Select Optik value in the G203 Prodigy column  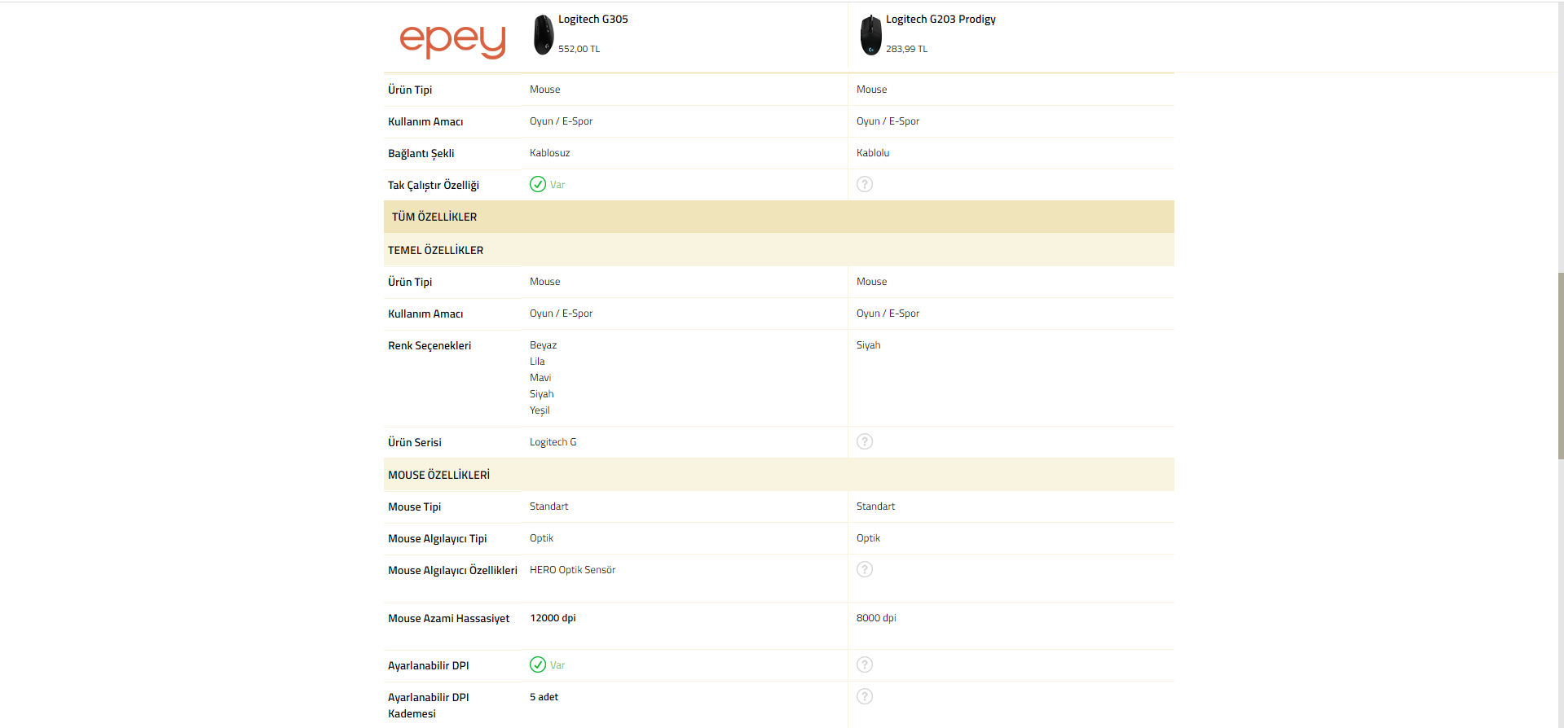(x=869, y=538)
